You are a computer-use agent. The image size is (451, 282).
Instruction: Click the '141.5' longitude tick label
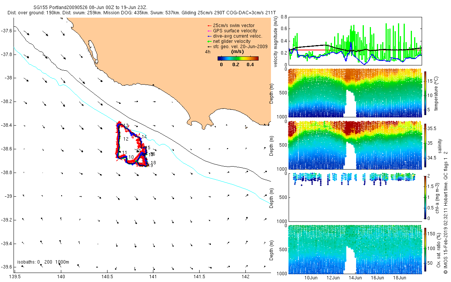click(x=199, y=277)
